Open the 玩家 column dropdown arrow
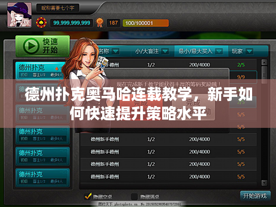The image size is (276, 207). [x=250, y=51]
